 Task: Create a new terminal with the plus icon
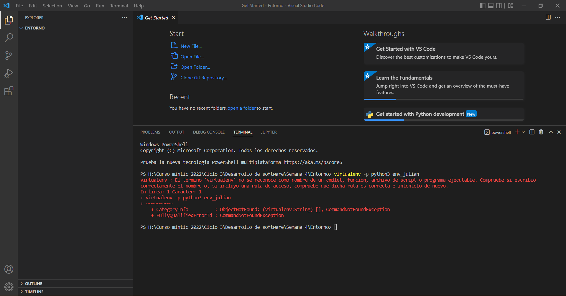point(517,132)
